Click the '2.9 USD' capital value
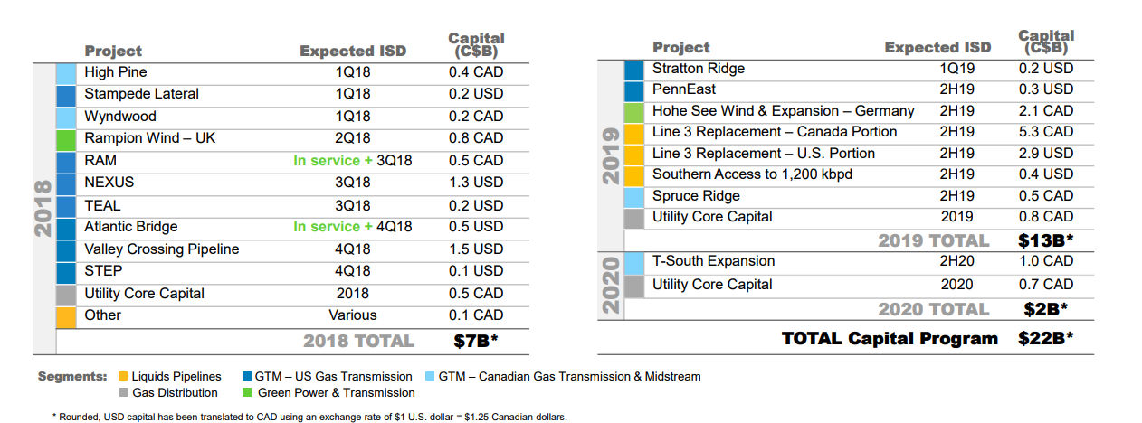The width and height of the screenshot is (1142, 423). [x=1046, y=154]
